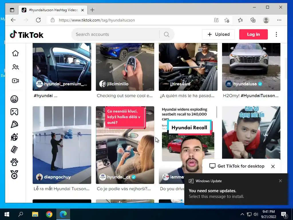Screen dimensions: 293x220
Task: Open Edge Settings and more ellipsis
Action: pos(279,20)
